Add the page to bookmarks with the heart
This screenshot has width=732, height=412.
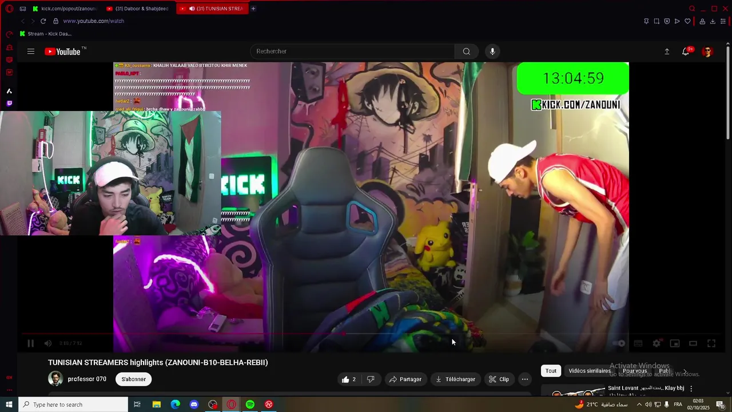687,21
